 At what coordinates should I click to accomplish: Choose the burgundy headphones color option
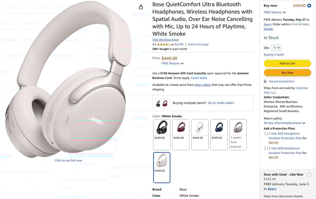click(x=181, y=135)
